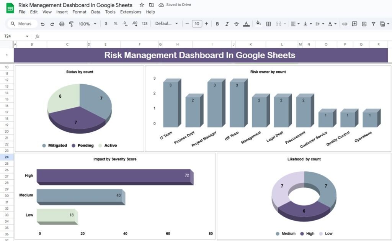Print the sheet with the printer icon

62,24
